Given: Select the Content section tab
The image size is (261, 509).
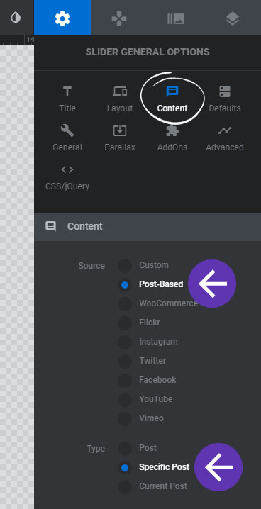Looking at the screenshot, I should (x=172, y=99).
